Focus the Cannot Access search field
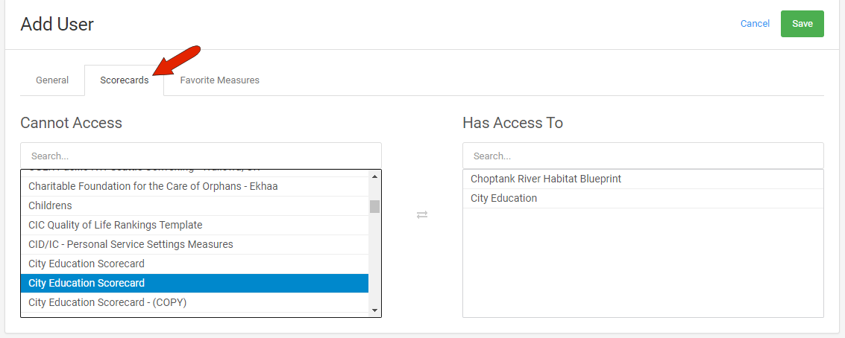The width and height of the screenshot is (845, 338). coord(201,156)
